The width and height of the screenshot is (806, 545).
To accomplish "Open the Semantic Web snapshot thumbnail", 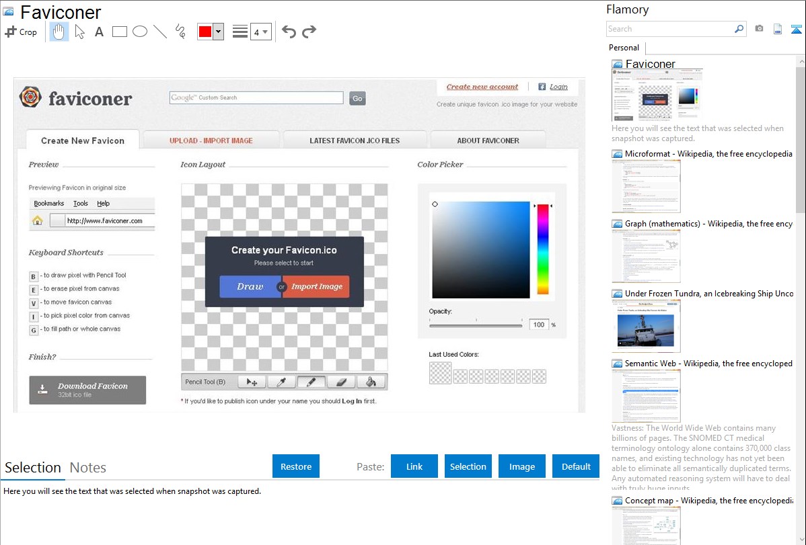I will pos(646,396).
